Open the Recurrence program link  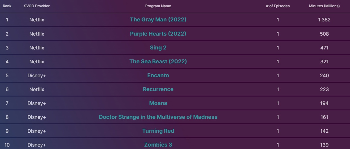tap(158, 89)
